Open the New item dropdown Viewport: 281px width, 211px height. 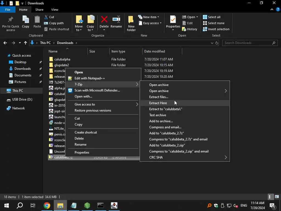click(148, 17)
